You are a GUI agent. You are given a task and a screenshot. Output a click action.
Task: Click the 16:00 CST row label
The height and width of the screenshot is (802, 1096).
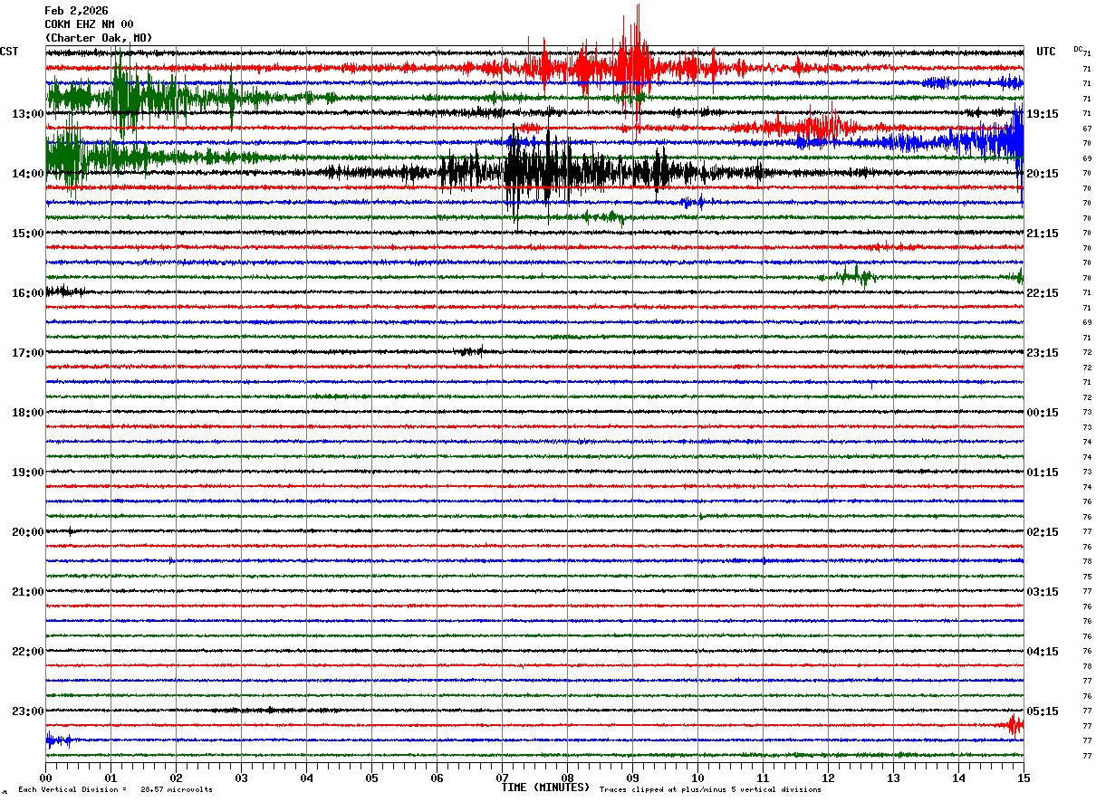pyautogui.click(x=28, y=293)
